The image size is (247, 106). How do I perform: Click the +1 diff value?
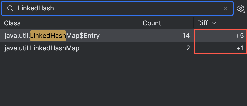pos(240,48)
